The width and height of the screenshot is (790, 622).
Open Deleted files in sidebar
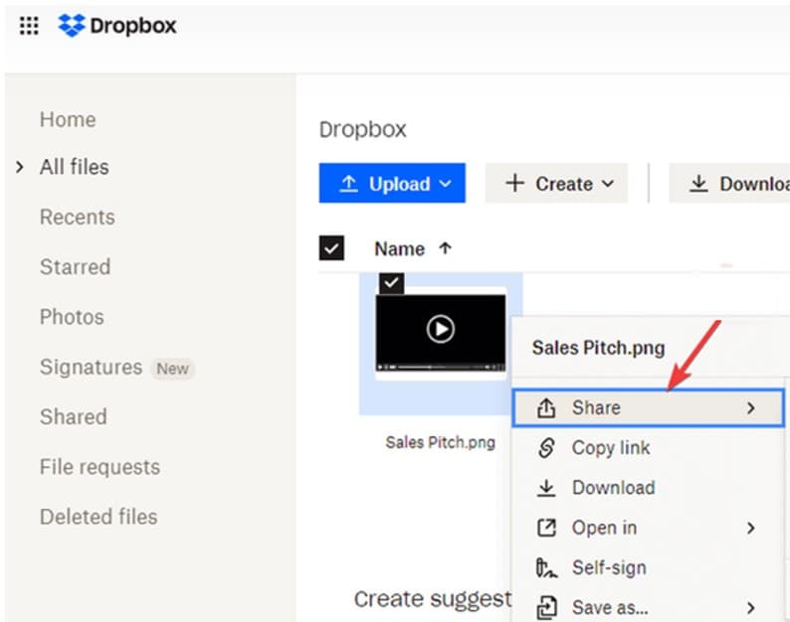pyautogui.click(x=99, y=517)
